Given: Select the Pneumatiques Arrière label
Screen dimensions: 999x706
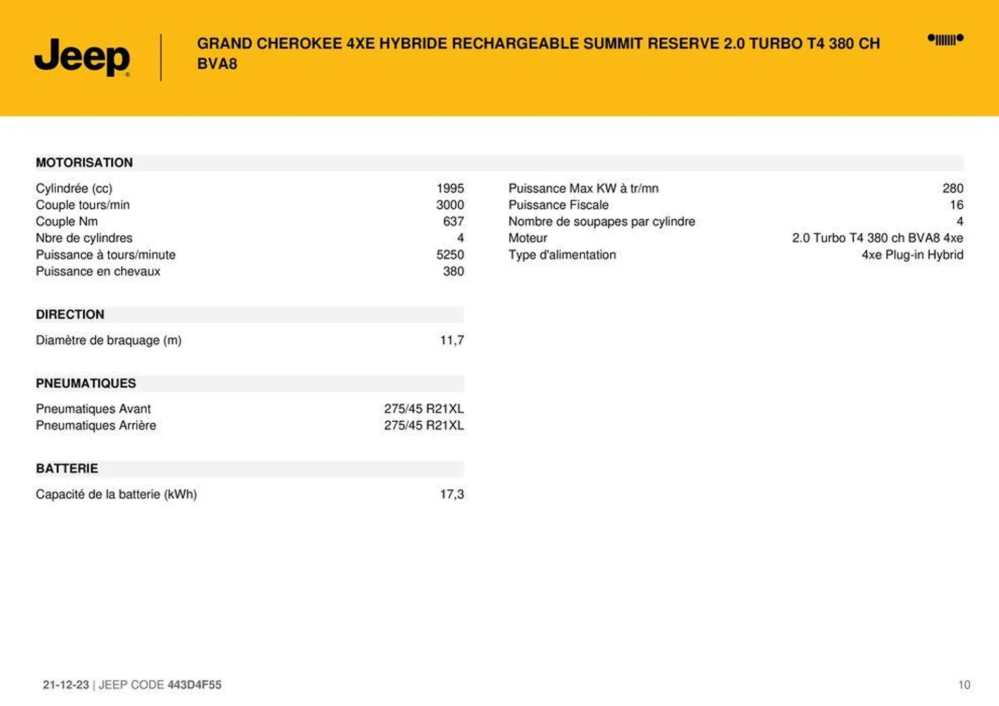Looking at the screenshot, I should (x=96, y=426).
